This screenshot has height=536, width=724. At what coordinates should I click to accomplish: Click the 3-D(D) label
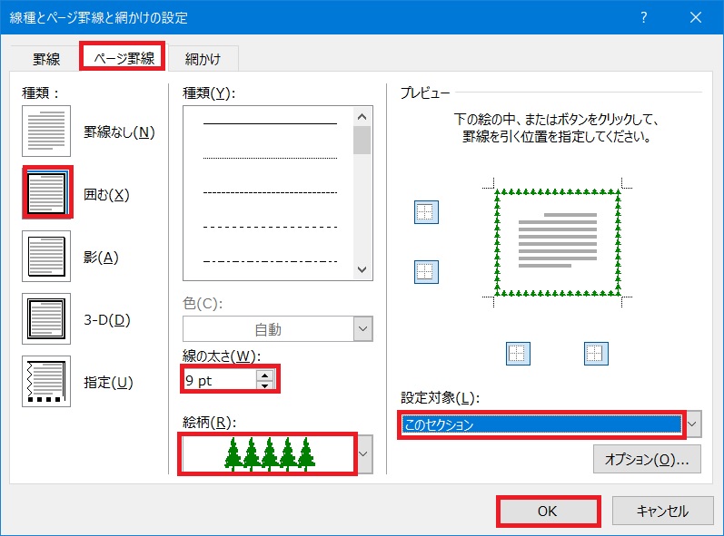pos(106,320)
